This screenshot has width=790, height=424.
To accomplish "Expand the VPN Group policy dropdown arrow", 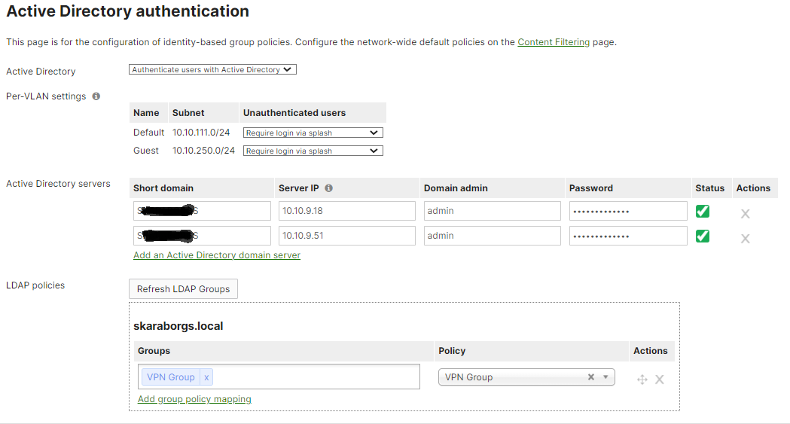I will (605, 377).
